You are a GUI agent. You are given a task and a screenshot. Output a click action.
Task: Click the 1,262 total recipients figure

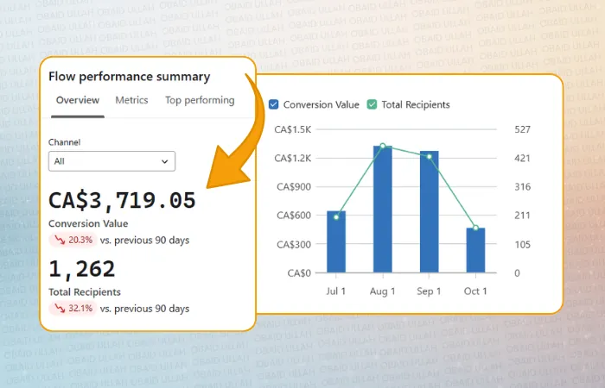pos(82,269)
